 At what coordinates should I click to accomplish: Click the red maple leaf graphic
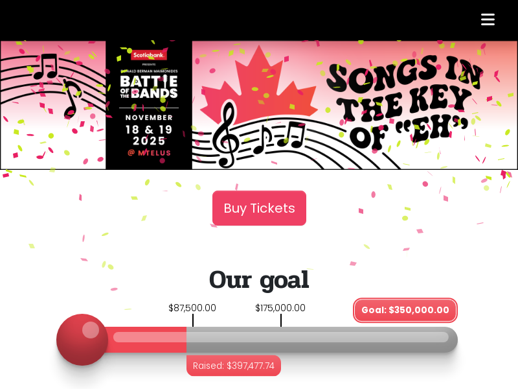tap(258, 84)
